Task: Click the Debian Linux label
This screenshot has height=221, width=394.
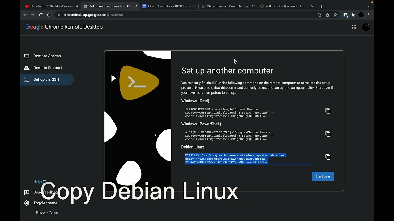Action: pos(193,147)
